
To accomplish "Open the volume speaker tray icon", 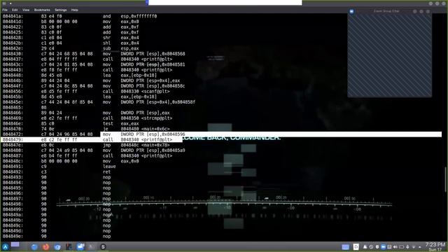I will (x=395, y=247).
